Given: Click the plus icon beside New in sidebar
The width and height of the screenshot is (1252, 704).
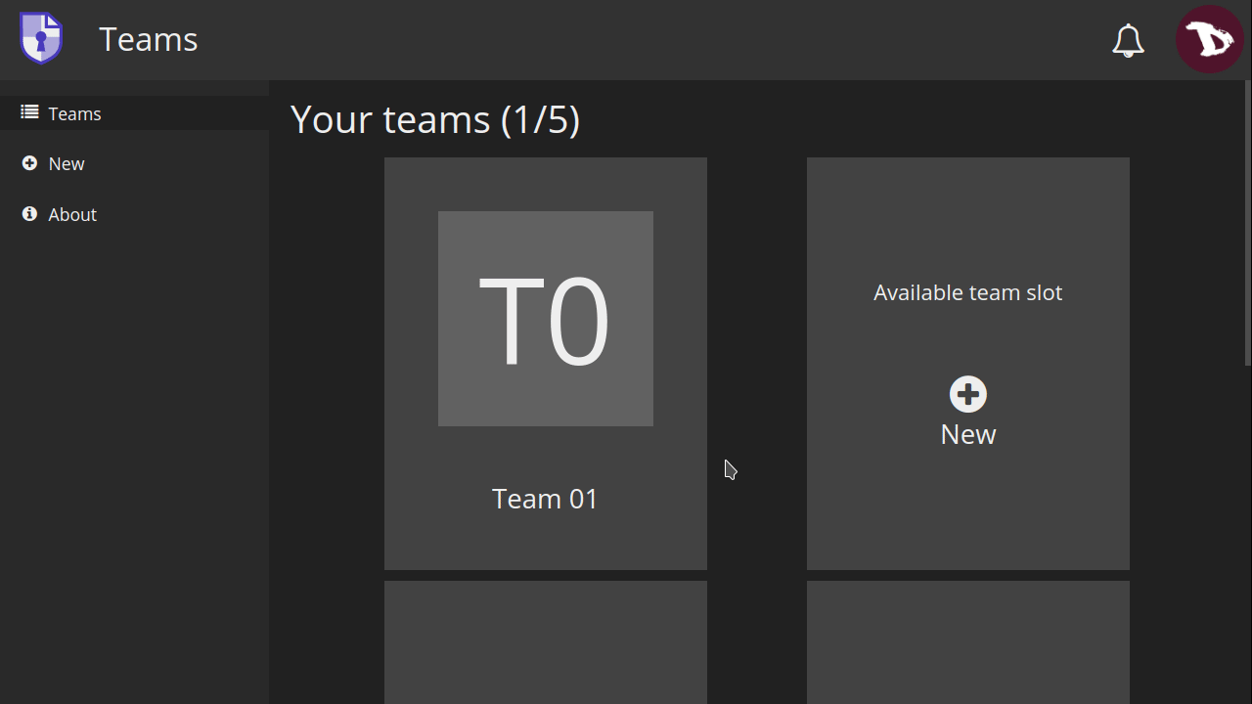Looking at the screenshot, I should pyautogui.click(x=29, y=163).
